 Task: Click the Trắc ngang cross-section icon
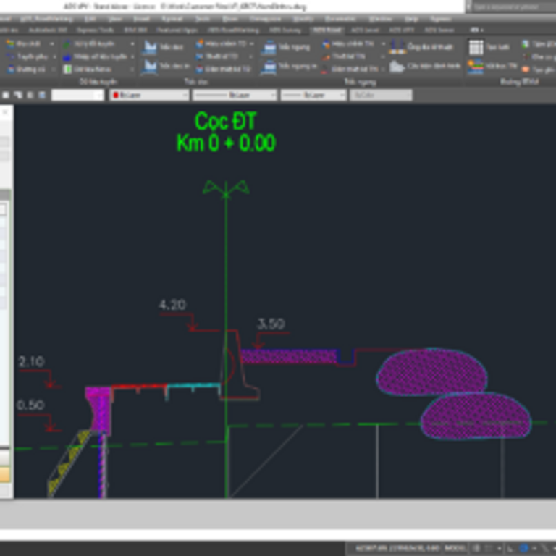269,47
